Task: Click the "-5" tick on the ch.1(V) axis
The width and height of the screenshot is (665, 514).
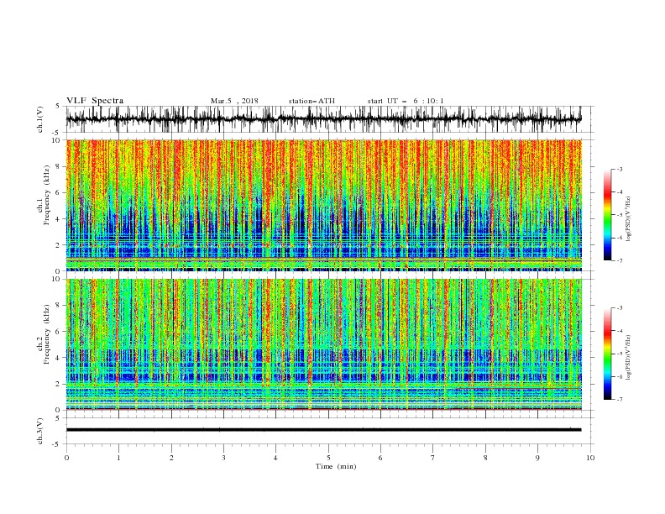Action: click(56, 133)
